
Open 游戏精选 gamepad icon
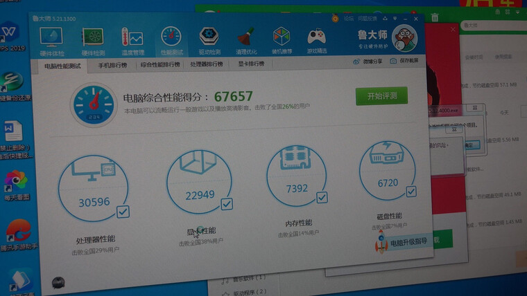(x=317, y=40)
